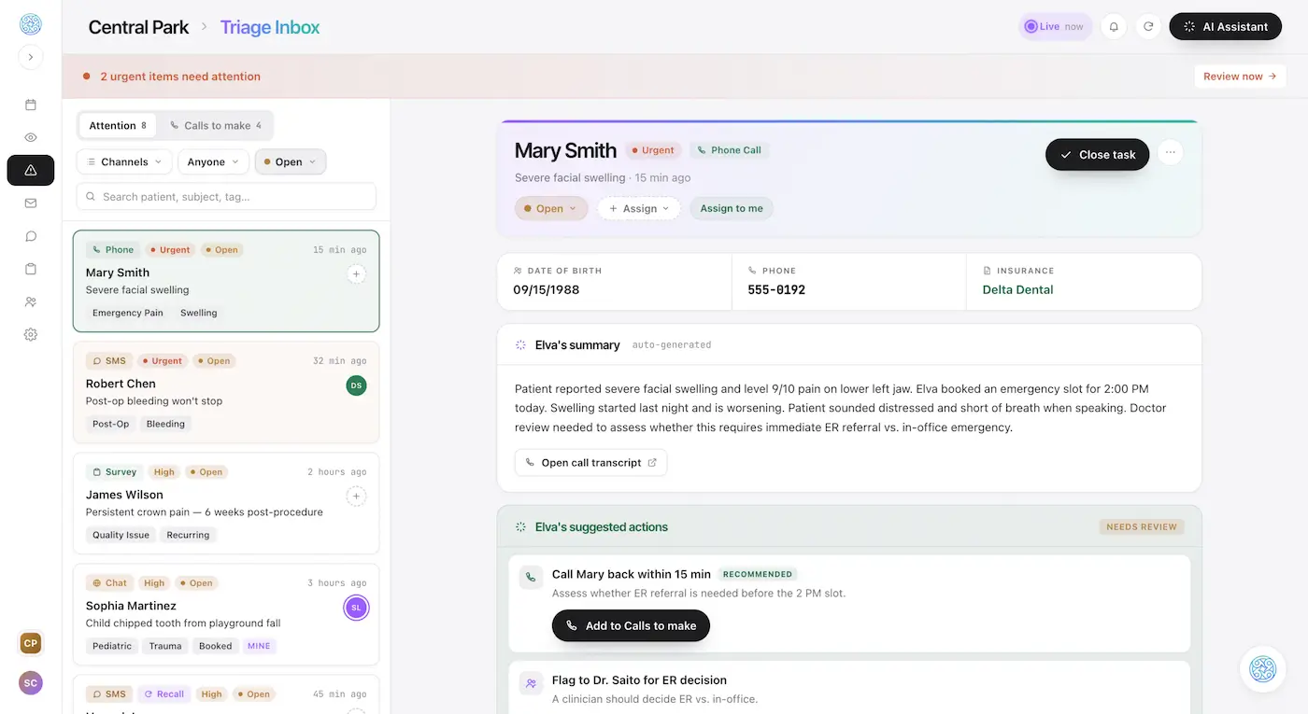This screenshot has width=1308, height=714.
Task: Click the NEEDS REVIEW badge
Action: tap(1142, 526)
